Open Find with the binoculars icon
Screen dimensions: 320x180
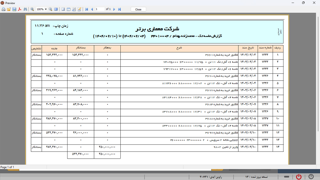click(x=25, y=9)
